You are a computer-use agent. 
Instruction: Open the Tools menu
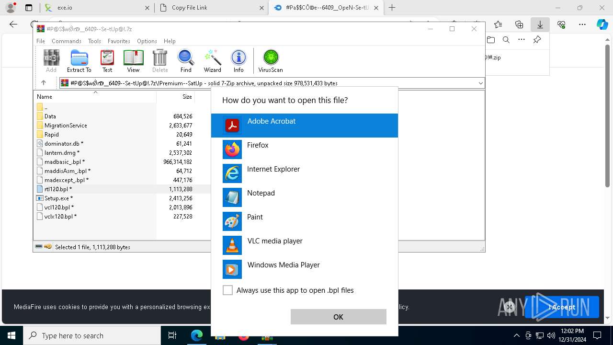pos(94,41)
